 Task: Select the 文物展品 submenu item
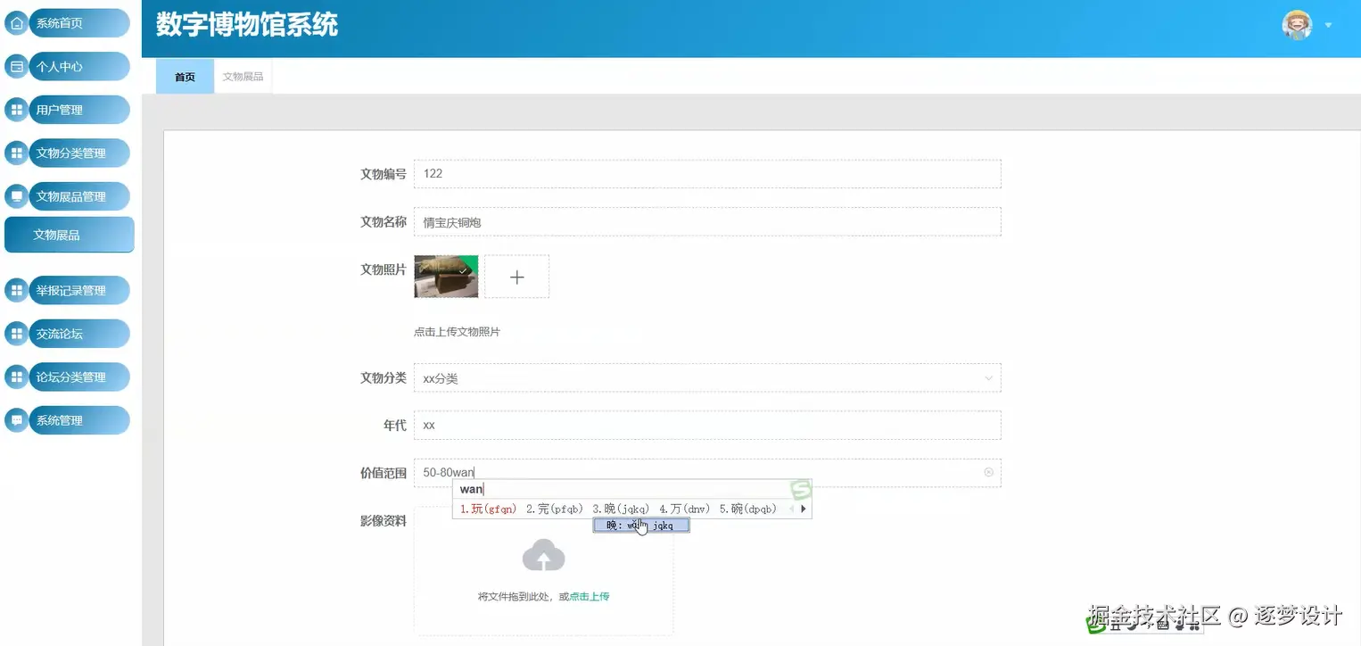coord(70,235)
